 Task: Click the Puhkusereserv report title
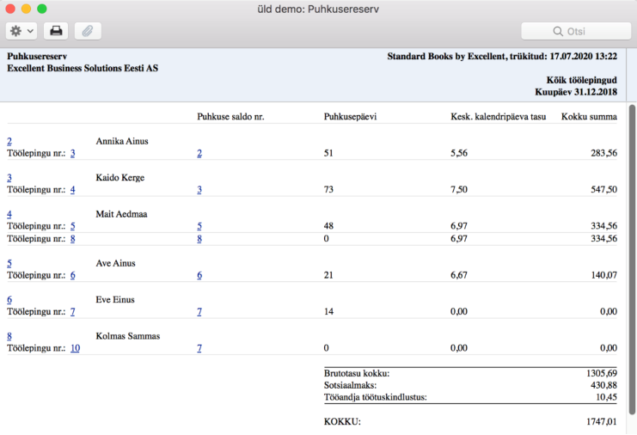(37, 57)
